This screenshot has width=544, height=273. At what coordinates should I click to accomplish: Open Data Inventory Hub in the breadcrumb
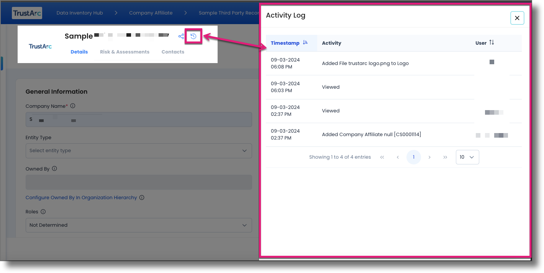80,13
